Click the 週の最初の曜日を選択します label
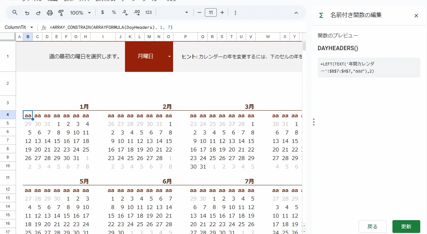 (85, 56)
